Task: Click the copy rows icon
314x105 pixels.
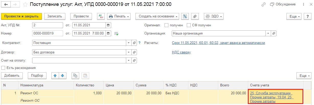Action: [x=75, y=75]
